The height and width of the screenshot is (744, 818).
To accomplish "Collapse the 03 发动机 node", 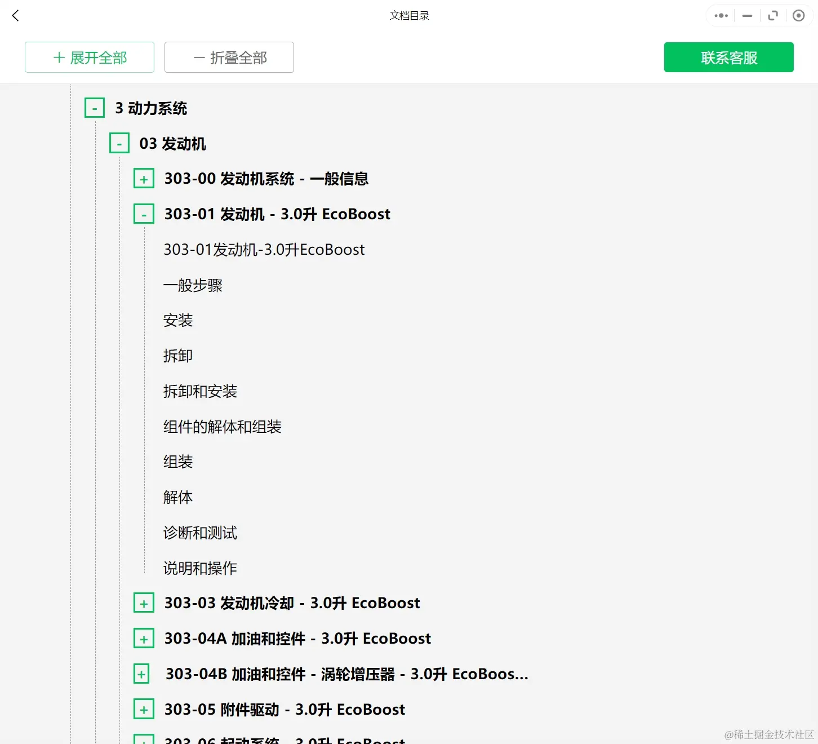I will pyautogui.click(x=119, y=143).
